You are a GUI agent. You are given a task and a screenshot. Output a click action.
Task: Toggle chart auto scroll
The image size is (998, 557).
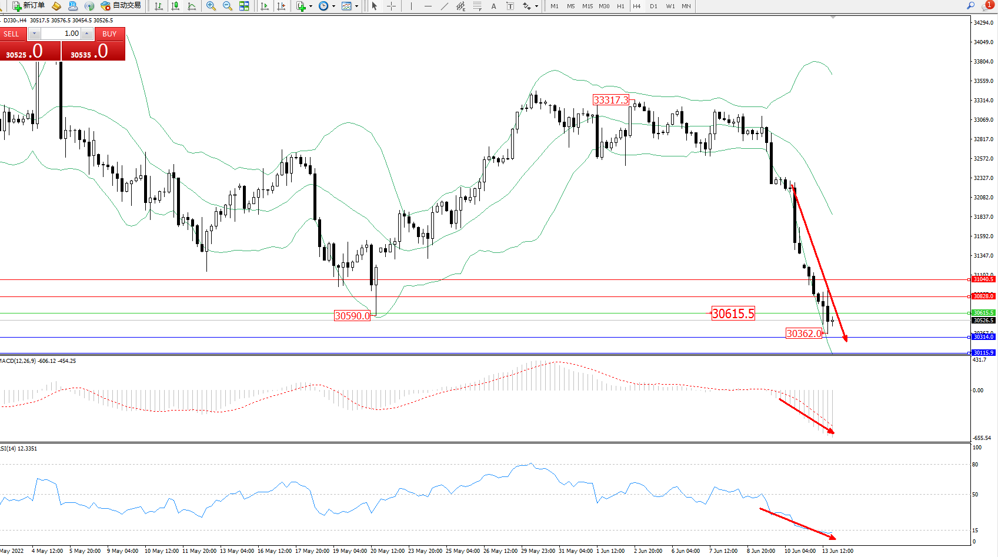pyautogui.click(x=265, y=6)
